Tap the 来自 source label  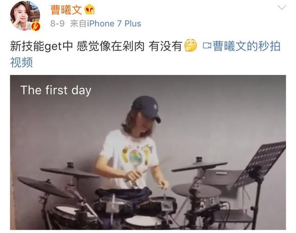78,24
